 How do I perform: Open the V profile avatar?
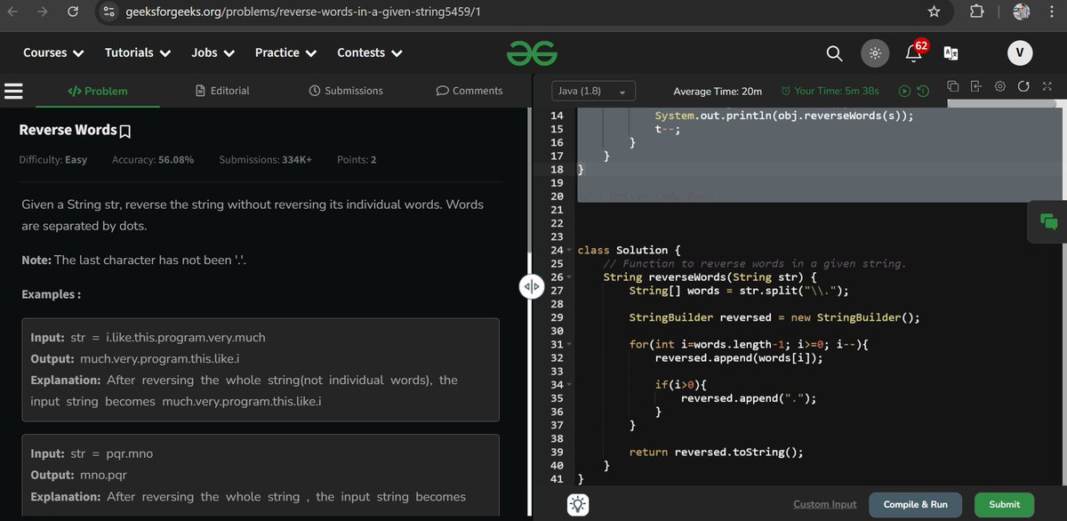coord(1019,53)
